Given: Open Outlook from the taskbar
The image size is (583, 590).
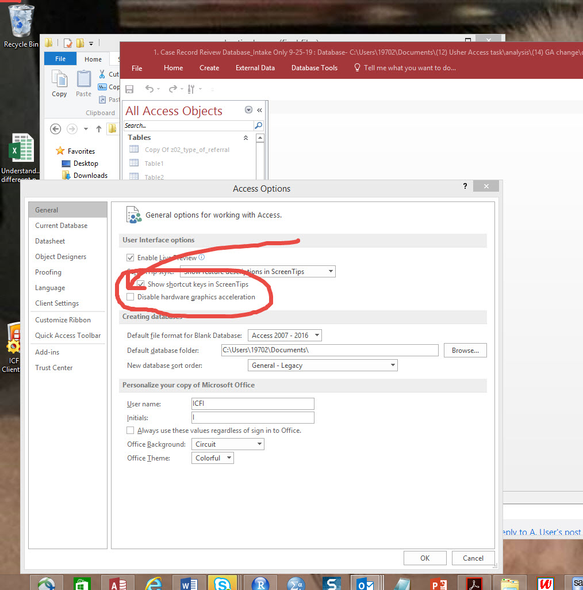Looking at the screenshot, I should coord(365,583).
